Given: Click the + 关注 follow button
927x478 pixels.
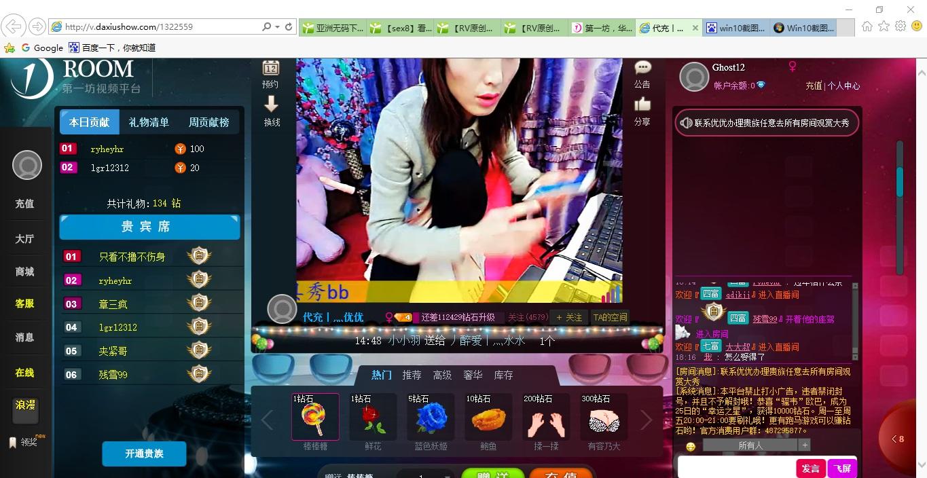Looking at the screenshot, I should click(x=569, y=317).
